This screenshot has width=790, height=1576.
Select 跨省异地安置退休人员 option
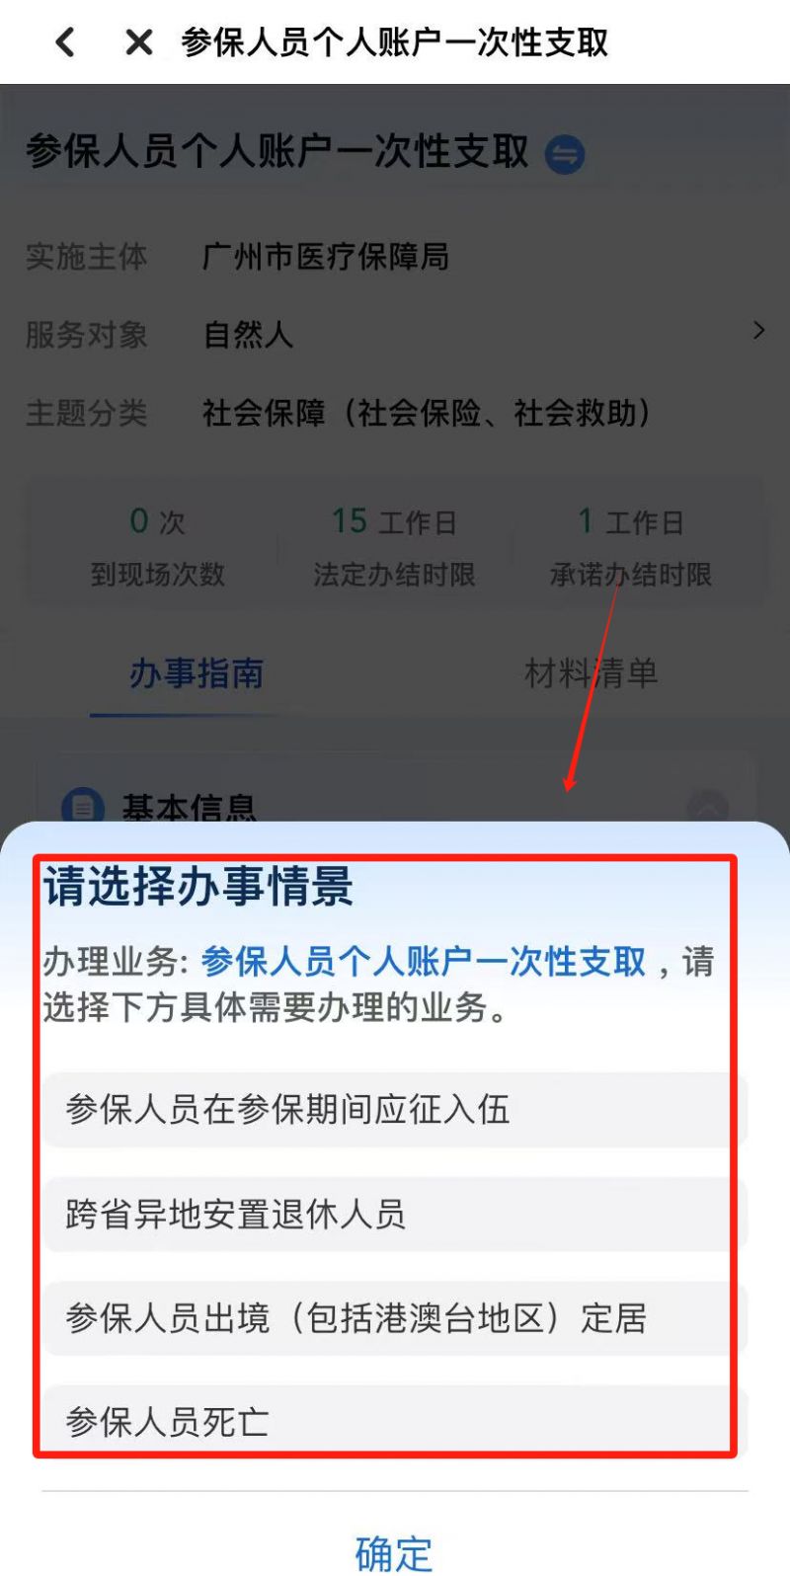[x=395, y=1215]
